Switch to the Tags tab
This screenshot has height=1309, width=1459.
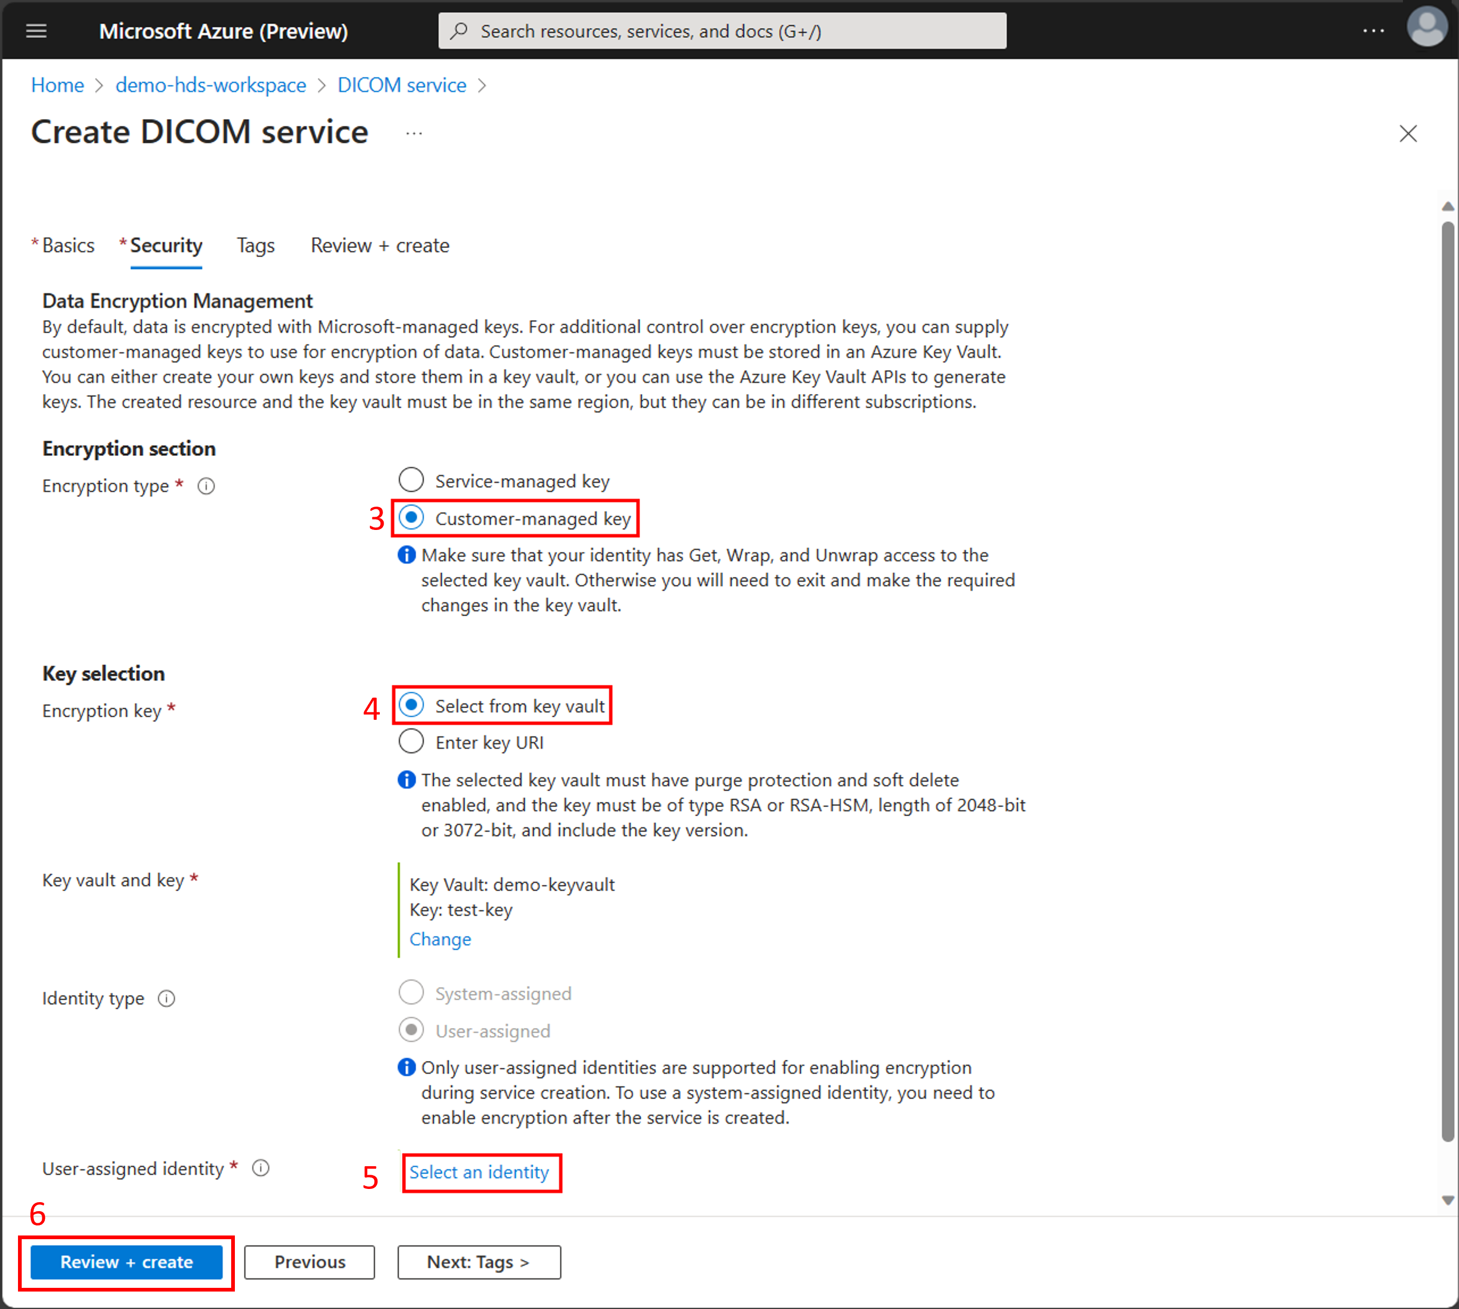[x=256, y=246]
